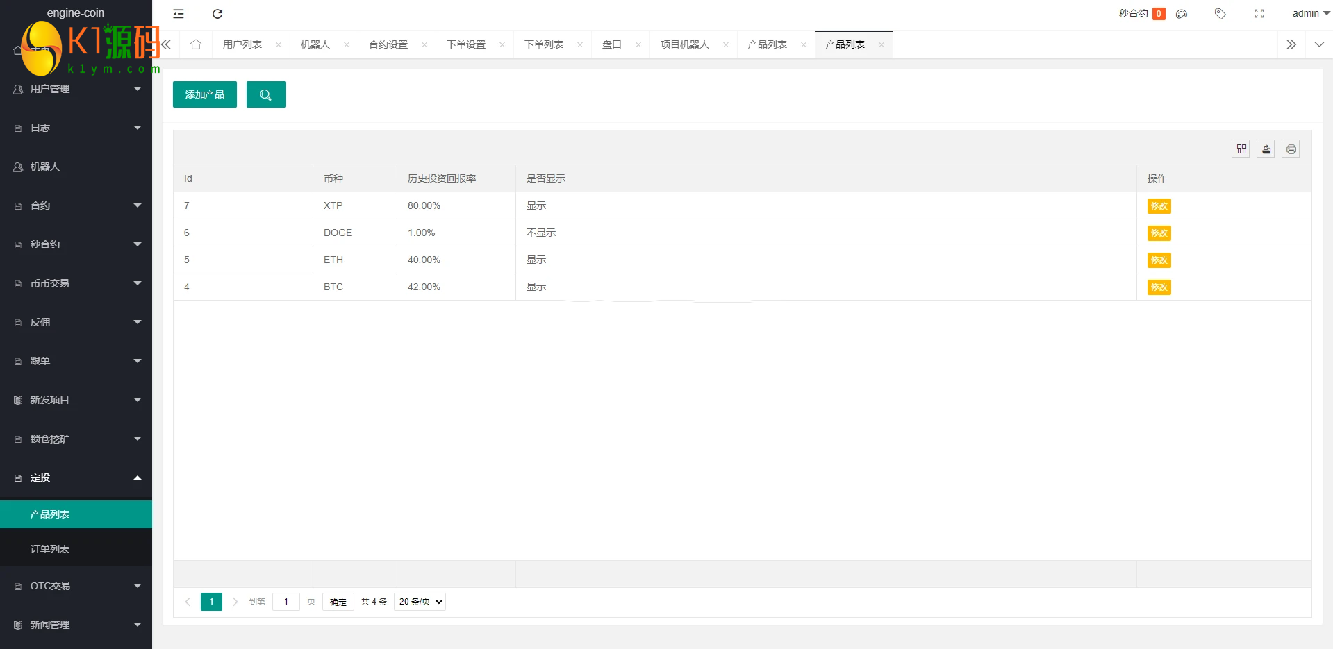Click the 添加产品 button
Screen dimensions: 1333x649
click(x=205, y=95)
